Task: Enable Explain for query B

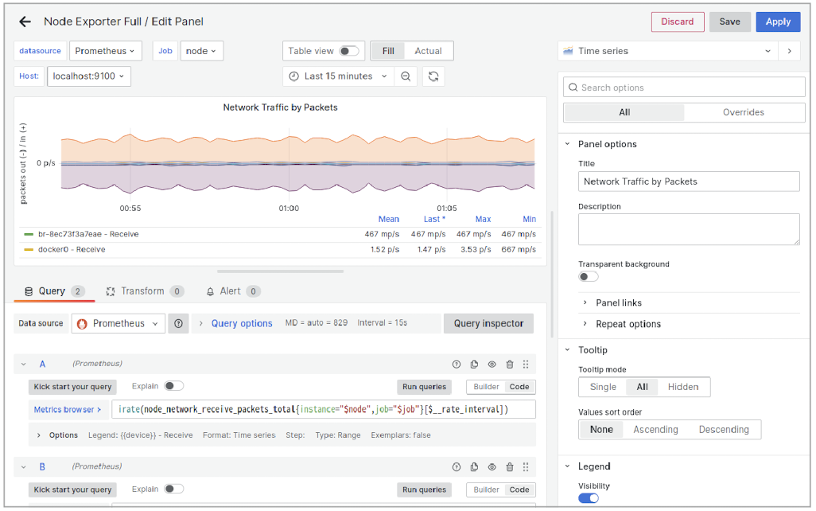Action: [174, 490]
